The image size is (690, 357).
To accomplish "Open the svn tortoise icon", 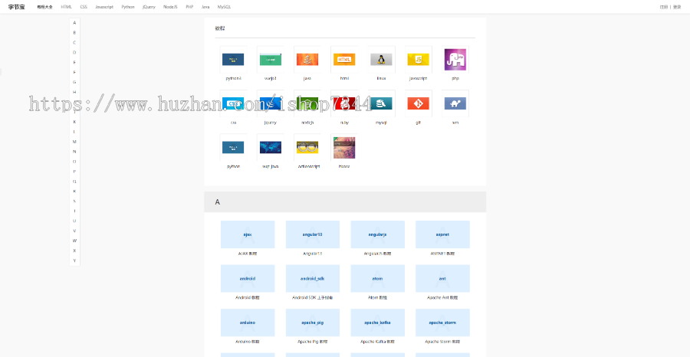I will (x=455, y=103).
